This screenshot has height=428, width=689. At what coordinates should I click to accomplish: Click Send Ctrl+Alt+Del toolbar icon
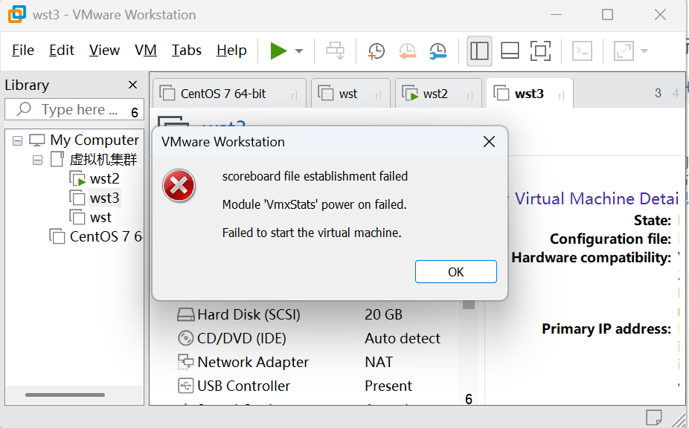(x=336, y=51)
